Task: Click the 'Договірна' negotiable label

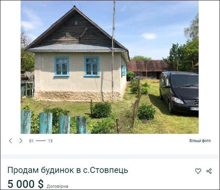Action: (x=58, y=186)
